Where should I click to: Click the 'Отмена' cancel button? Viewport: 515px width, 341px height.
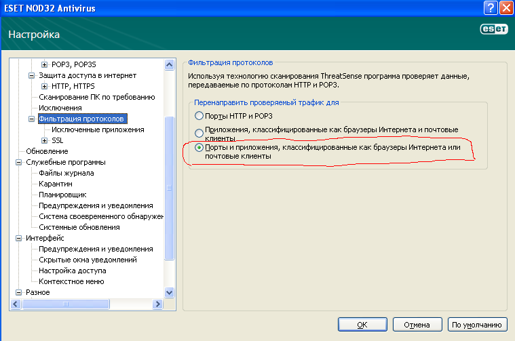[417, 325]
